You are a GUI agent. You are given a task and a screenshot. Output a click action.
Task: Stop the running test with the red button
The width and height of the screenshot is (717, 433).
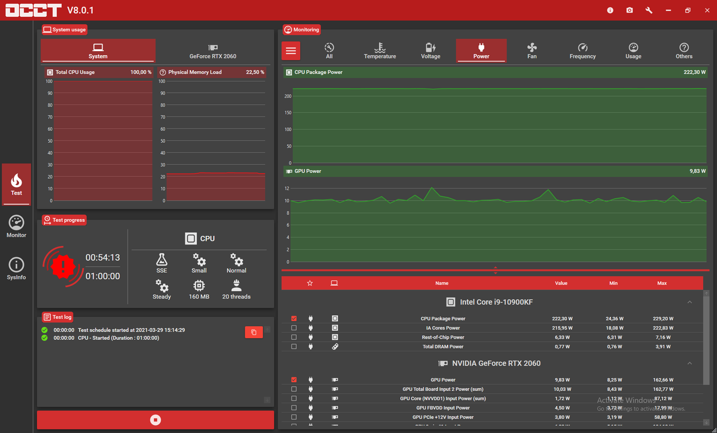tap(155, 420)
